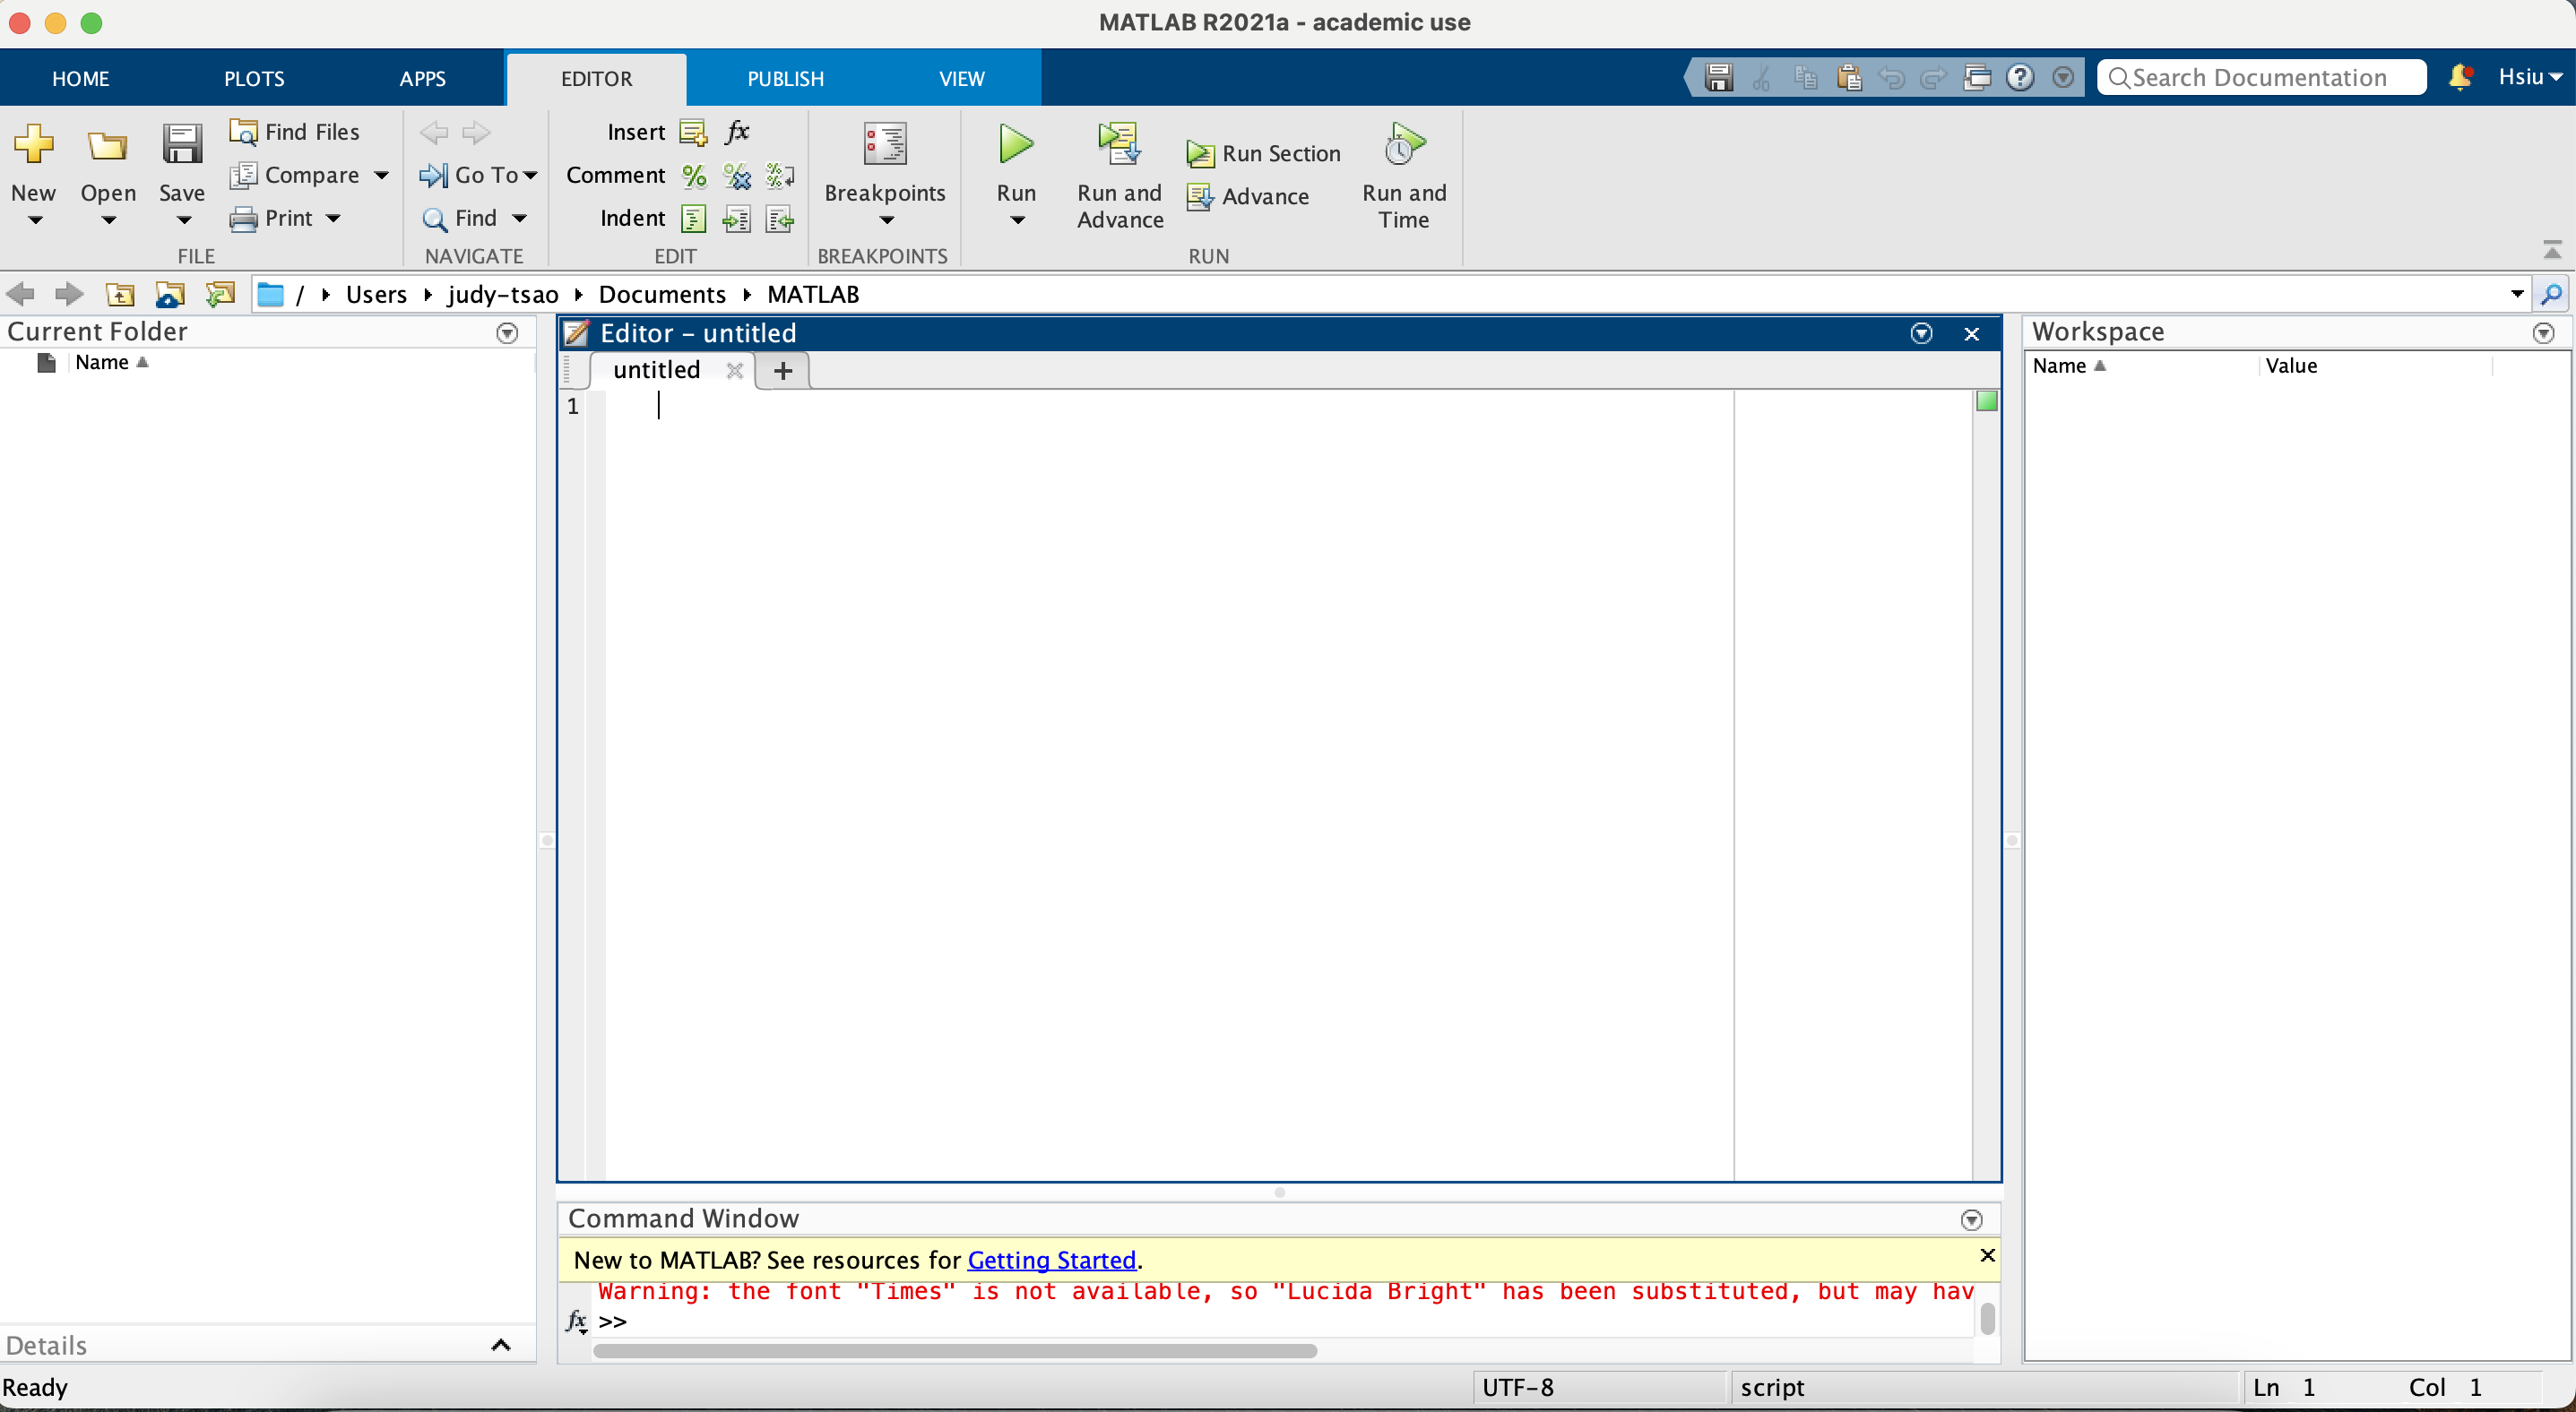Viewport: 2576px width, 1412px height.
Task: Click the Insert function fx icon
Action: click(x=737, y=132)
